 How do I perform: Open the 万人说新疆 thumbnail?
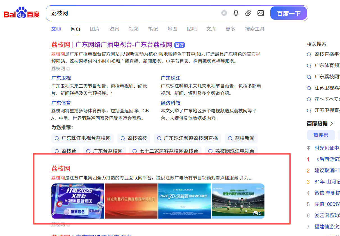185,201
